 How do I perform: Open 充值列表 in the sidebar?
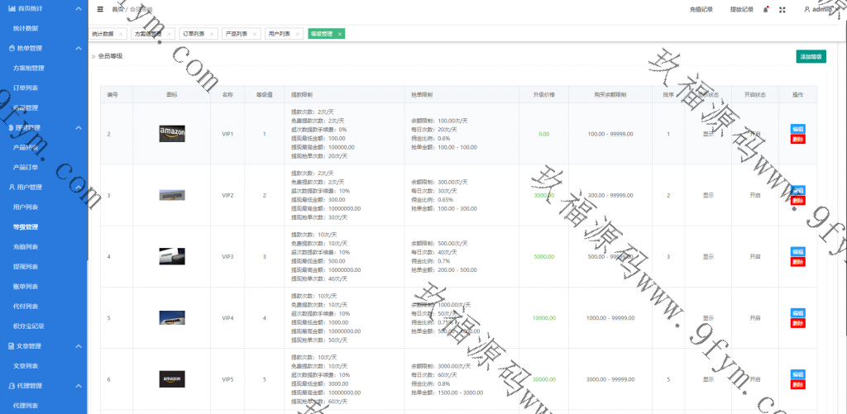26,246
